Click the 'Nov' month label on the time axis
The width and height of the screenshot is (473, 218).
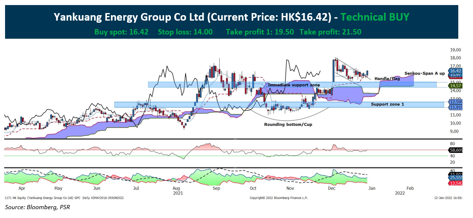(x=290, y=188)
